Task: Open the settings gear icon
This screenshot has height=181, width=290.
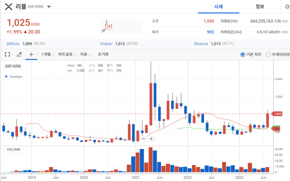Action: tap(287, 7)
